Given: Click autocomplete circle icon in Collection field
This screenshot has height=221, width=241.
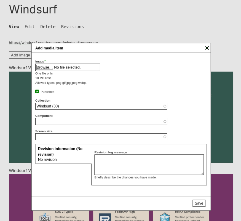Looking at the screenshot, I should (165, 106).
